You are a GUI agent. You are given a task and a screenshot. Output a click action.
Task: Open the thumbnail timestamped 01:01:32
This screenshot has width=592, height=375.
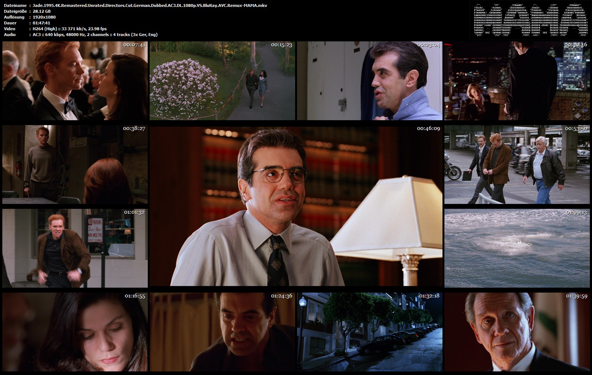[75, 248]
